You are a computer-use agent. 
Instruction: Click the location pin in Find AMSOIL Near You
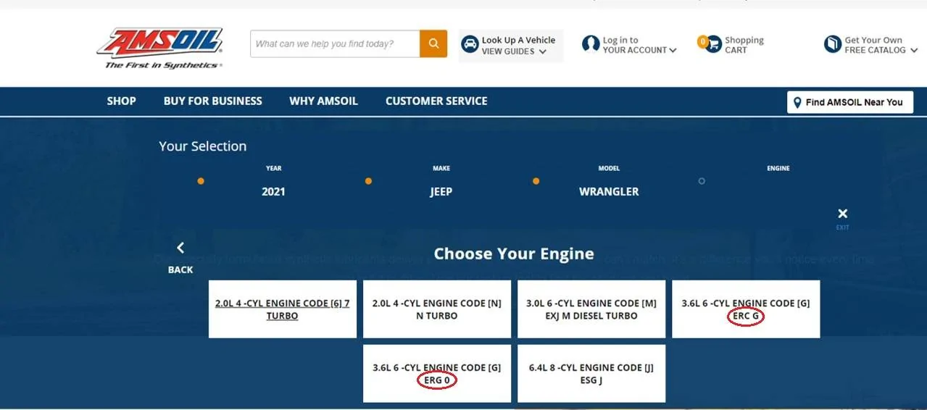coord(797,102)
